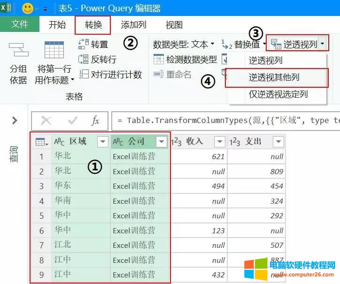Click the ABC type icon of 公司 column
The image size is (340, 284).
click(x=118, y=142)
